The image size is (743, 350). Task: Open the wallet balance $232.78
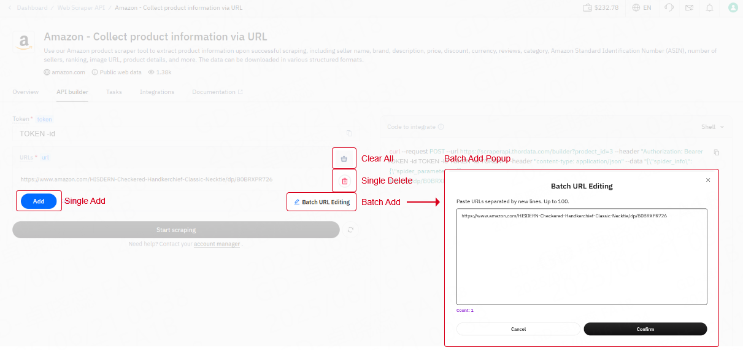click(601, 8)
